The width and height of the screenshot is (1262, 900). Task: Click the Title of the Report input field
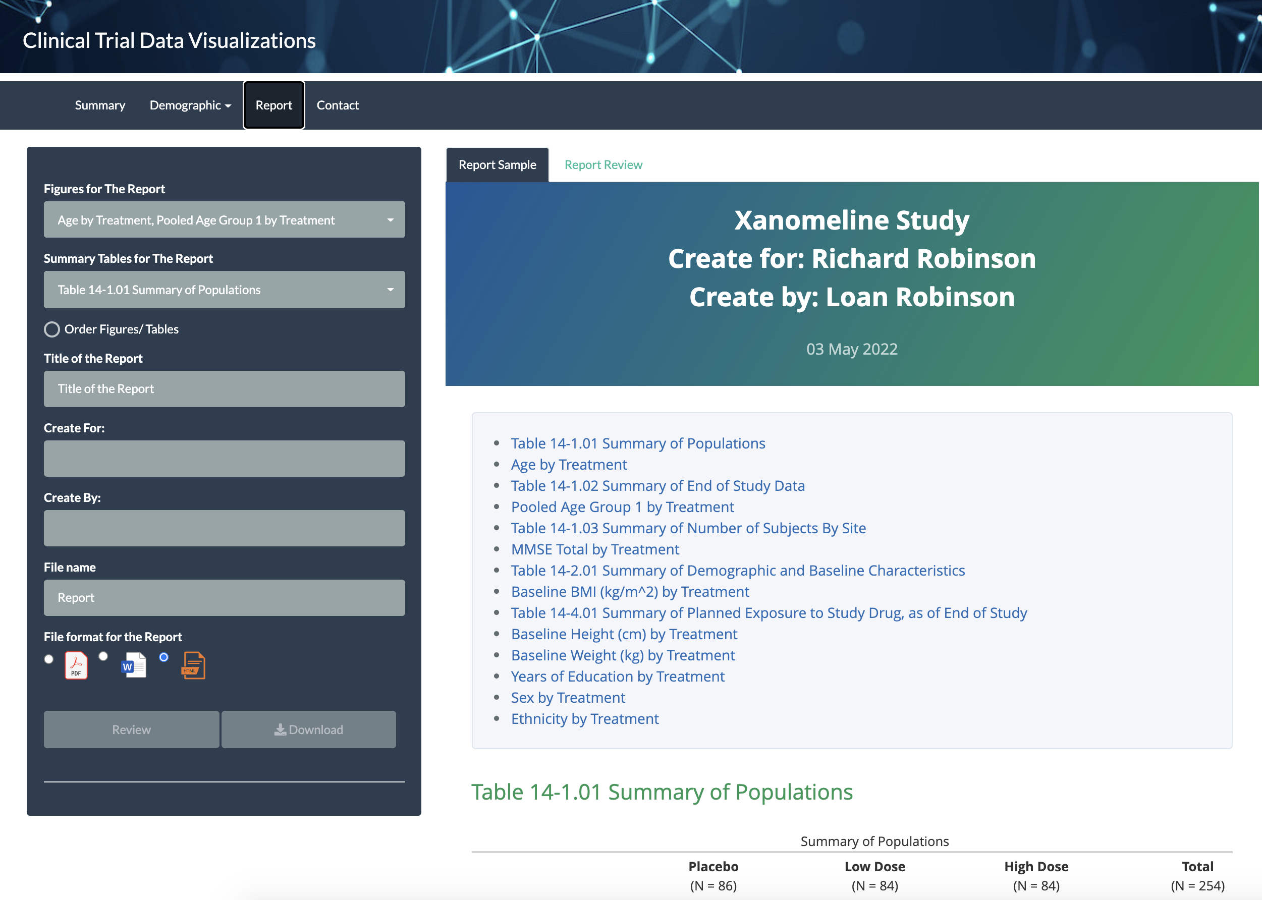(224, 387)
